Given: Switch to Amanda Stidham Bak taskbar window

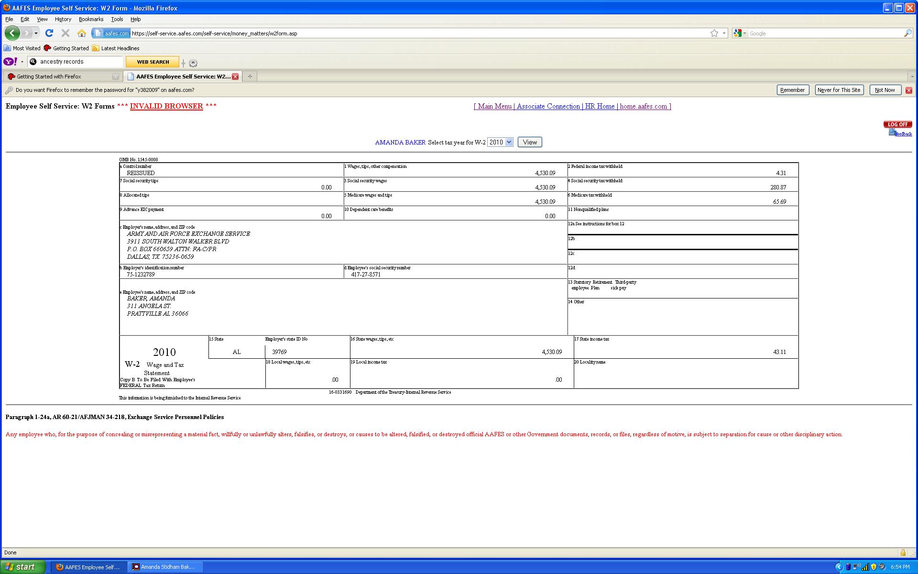Looking at the screenshot, I should click(x=165, y=567).
